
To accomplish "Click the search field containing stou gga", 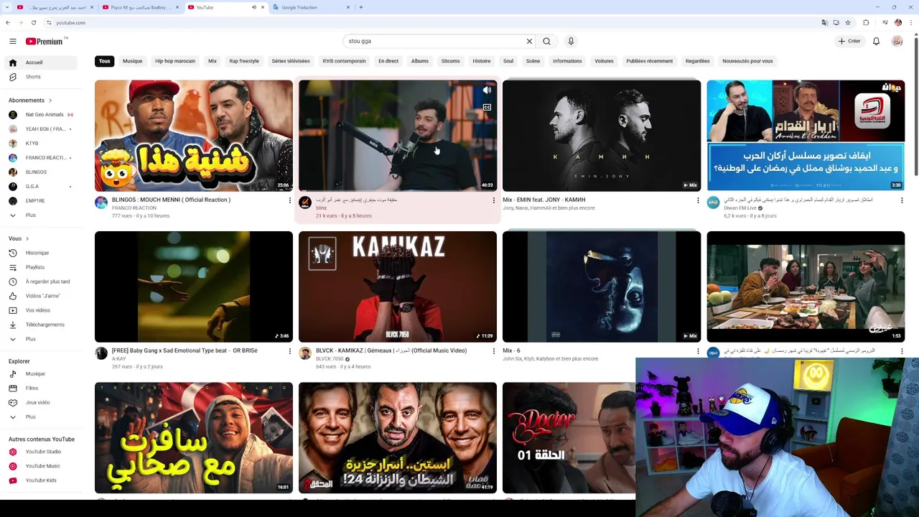I will click(x=434, y=41).
